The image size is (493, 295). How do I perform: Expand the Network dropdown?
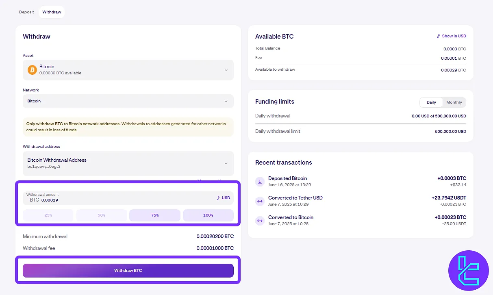[x=128, y=101]
